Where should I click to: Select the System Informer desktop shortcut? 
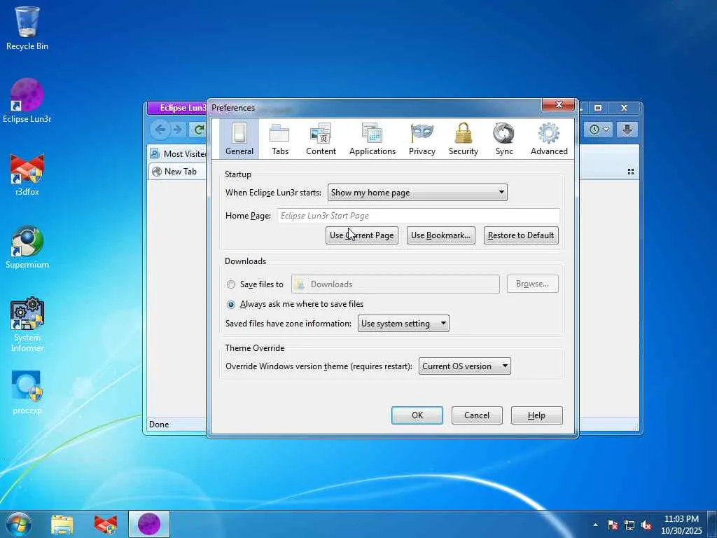[27, 325]
